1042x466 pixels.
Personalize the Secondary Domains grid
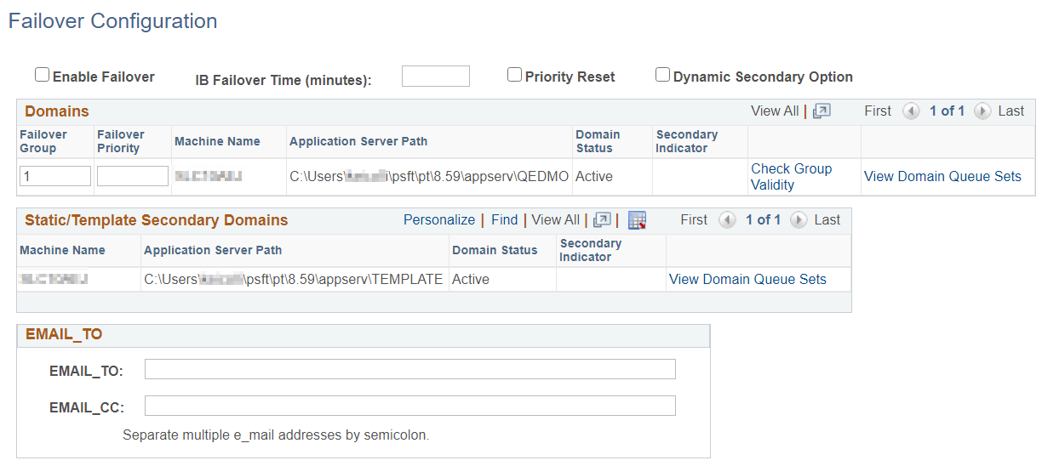tap(439, 220)
